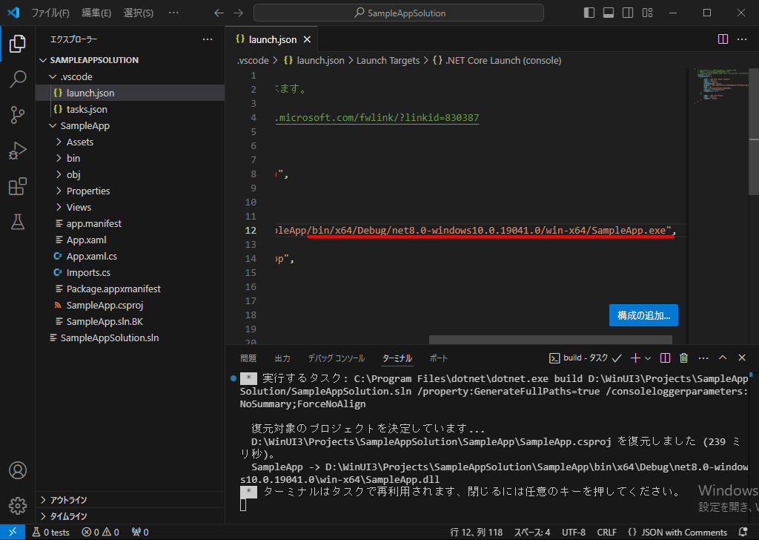Split the editor to the right
This screenshot has height=540, width=759.
[x=723, y=39]
